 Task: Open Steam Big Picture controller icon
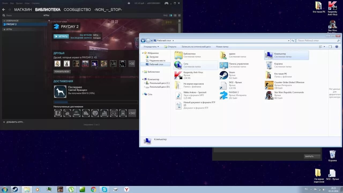point(166,3)
